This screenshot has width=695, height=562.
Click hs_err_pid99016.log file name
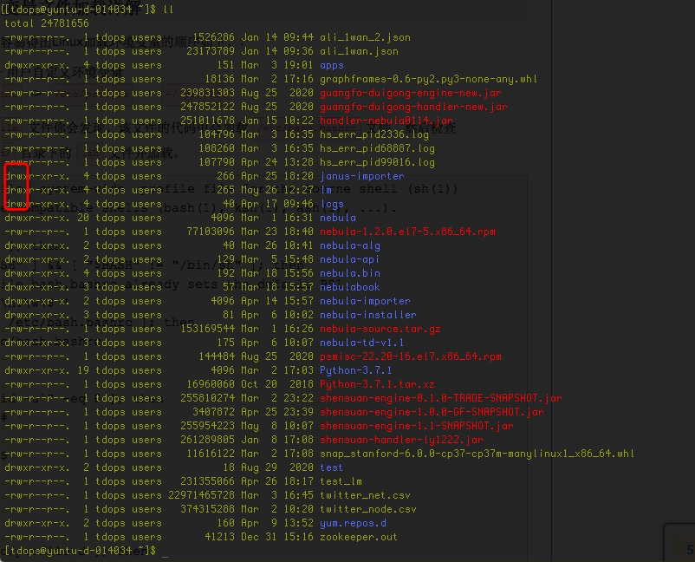pos(377,162)
